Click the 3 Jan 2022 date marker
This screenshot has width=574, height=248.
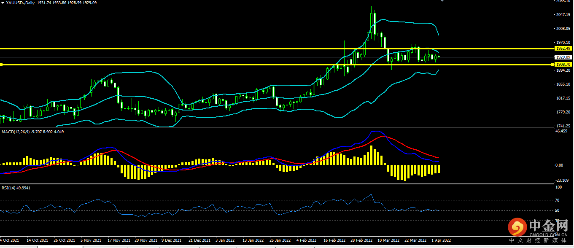(224, 240)
